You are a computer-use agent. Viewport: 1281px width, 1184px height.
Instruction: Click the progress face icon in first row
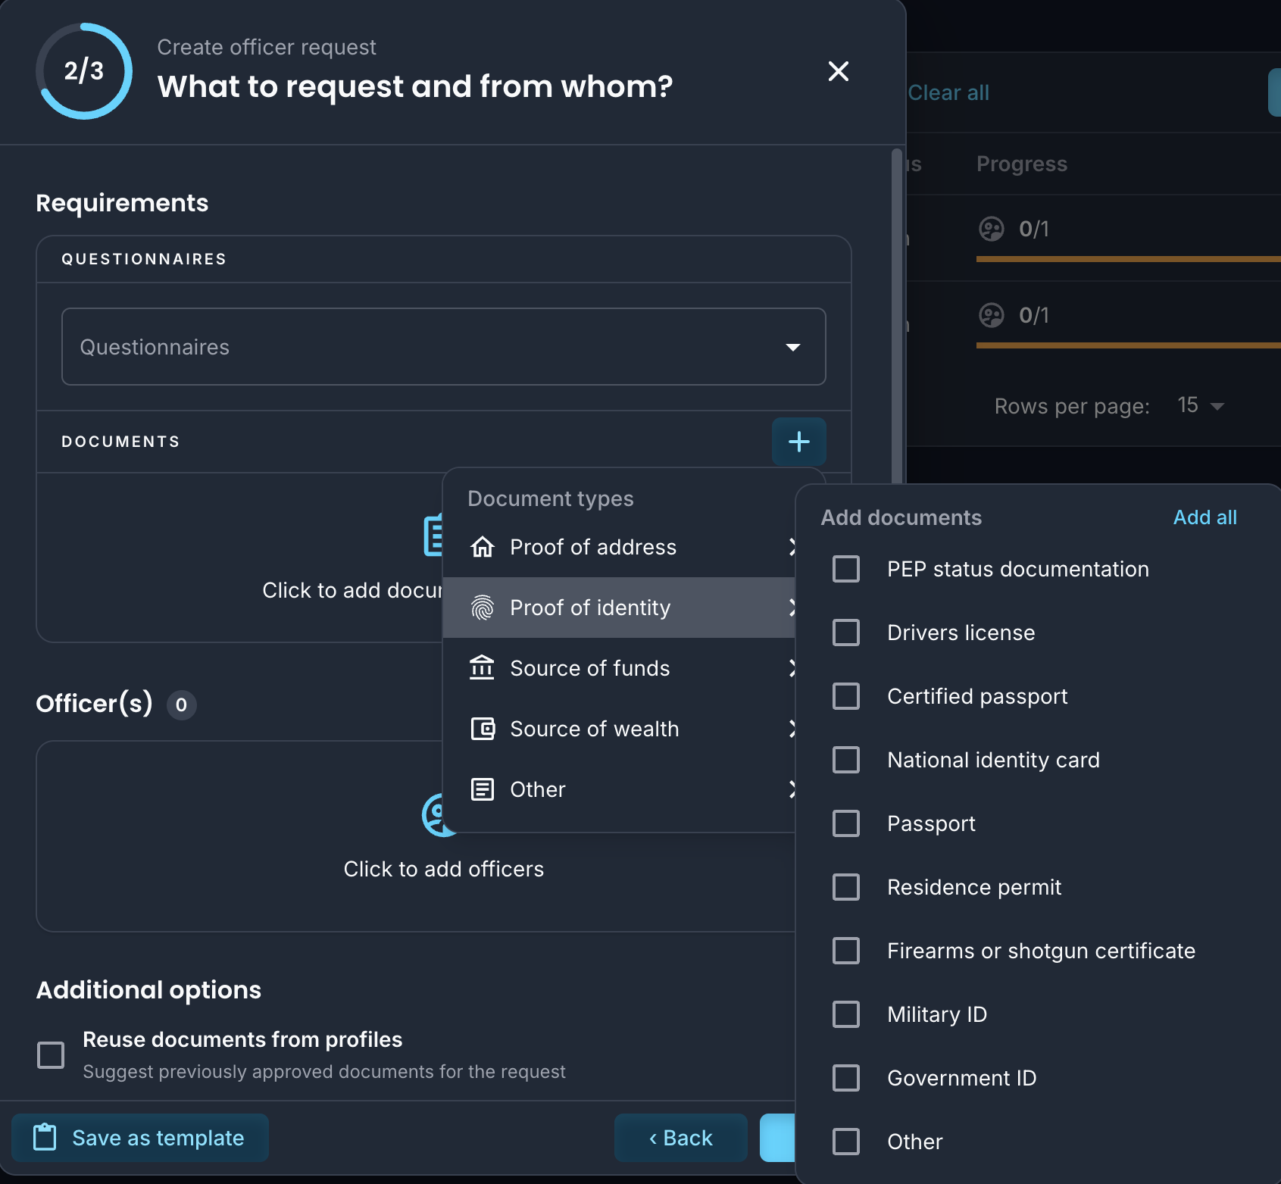991,229
